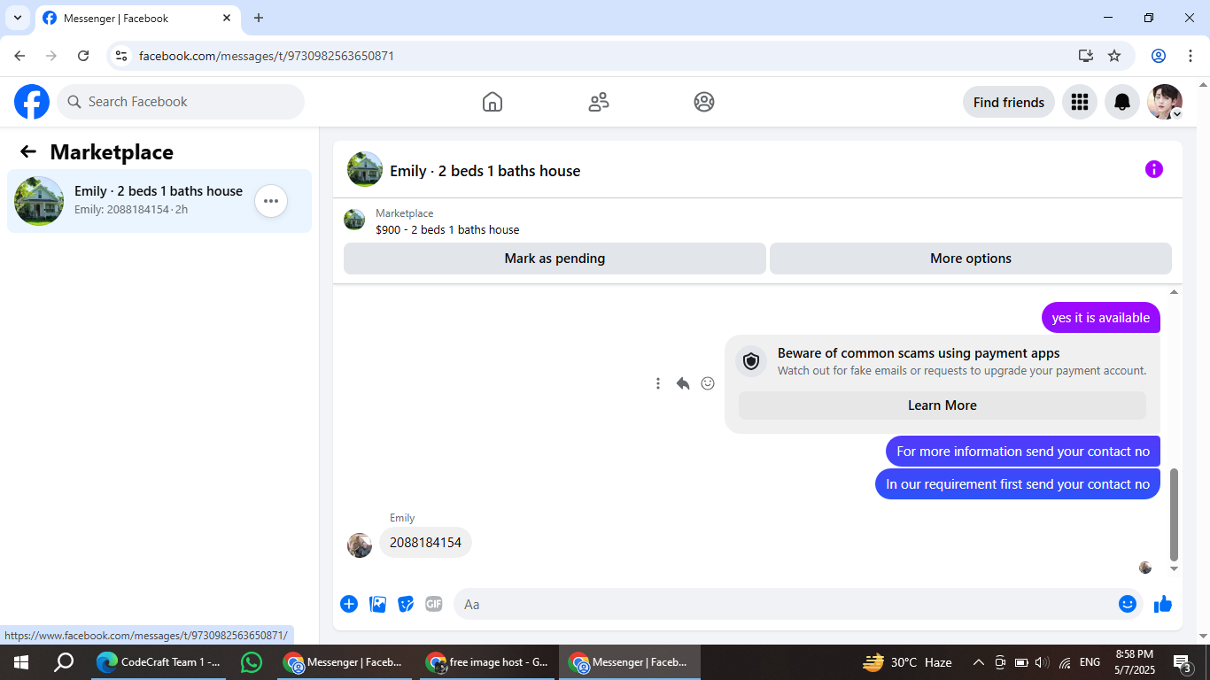
Task: Open a new browser tab
Action: [x=259, y=18]
